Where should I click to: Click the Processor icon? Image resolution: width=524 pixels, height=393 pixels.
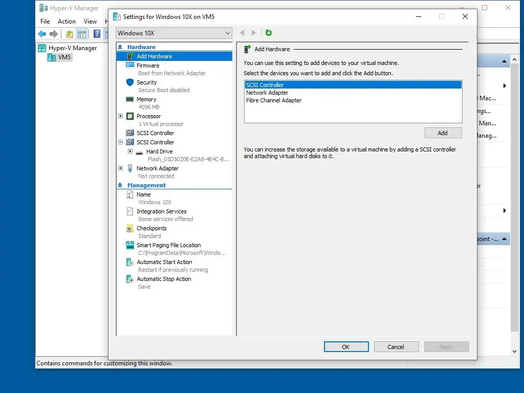click(130, 116)
